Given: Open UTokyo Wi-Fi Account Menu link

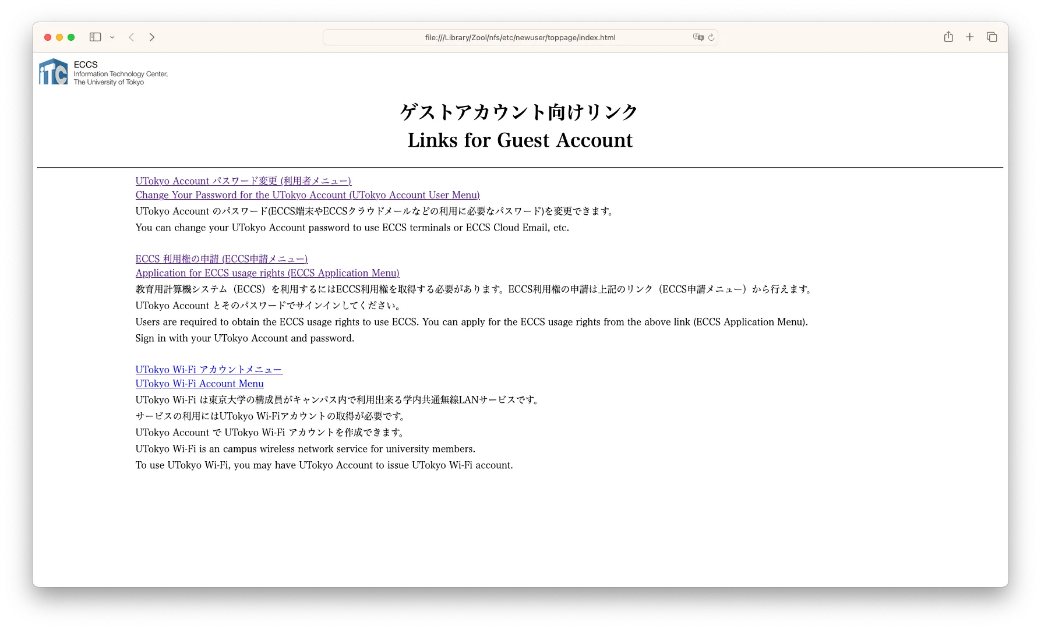Looking at the screenshot, I should click(199, 384).
